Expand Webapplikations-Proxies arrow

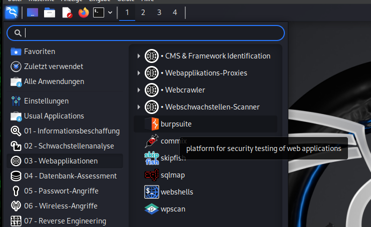pyautogui.click(x=139, y=73)
